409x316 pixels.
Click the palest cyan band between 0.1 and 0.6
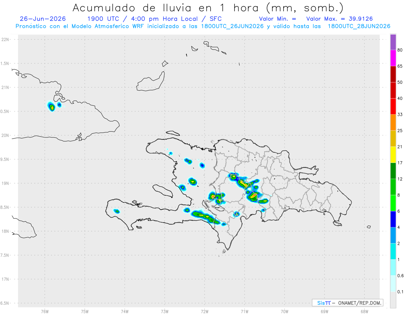click(393, 284)
